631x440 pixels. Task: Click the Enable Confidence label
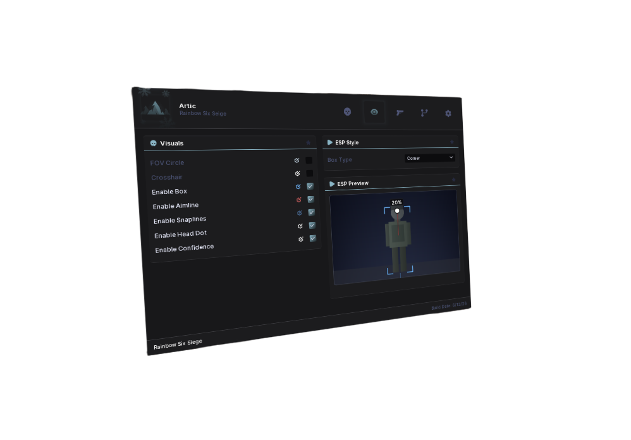click(185, 248)
